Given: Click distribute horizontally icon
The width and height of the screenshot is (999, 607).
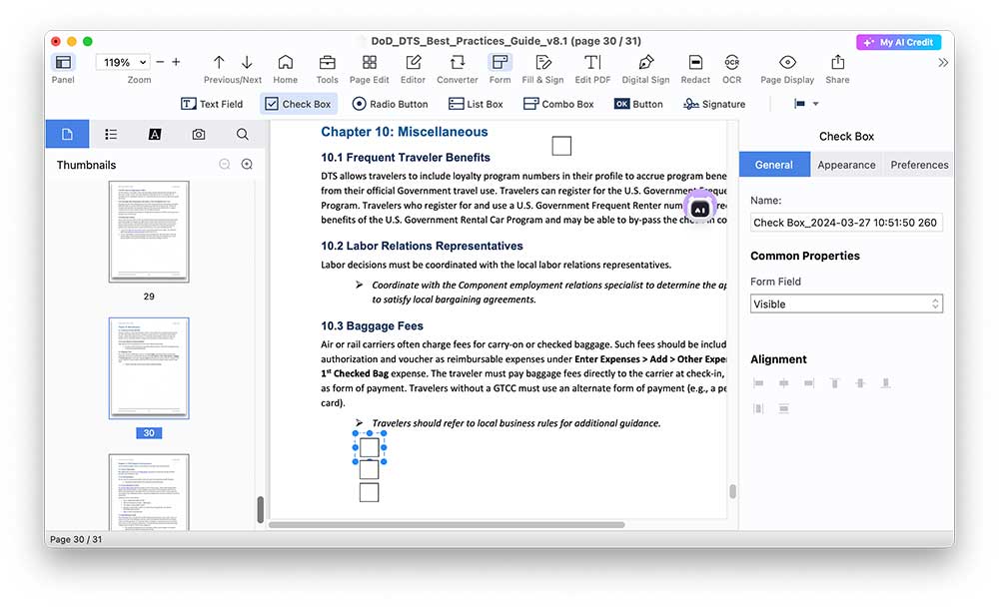Looking at the screenshot, I should coord(758,408).
